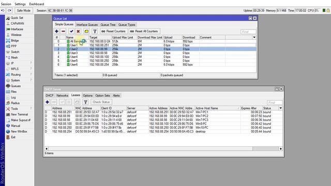Toggle Safe Mode button
The height and width of the screenshot is (186, 331).
pos(23,10)
